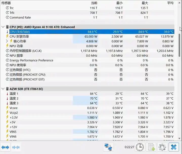Start logging with the sheet-plus icon
The height and width of the screenshot is (154, 182).
[x=151, y=147]
